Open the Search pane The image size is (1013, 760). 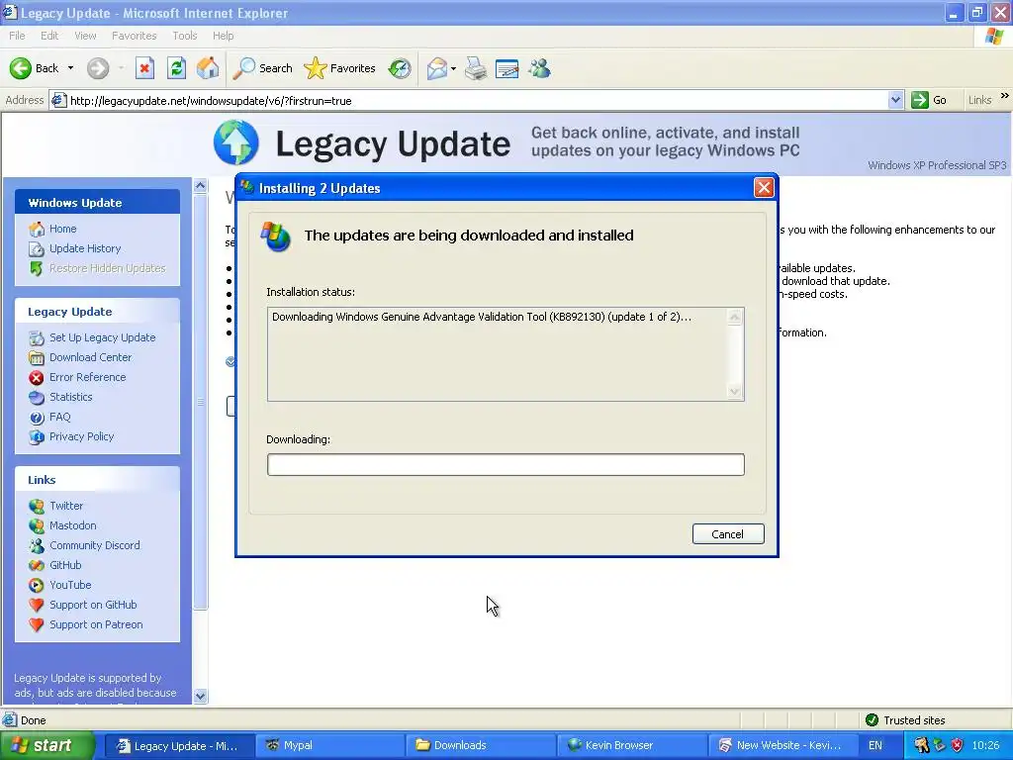262,68
